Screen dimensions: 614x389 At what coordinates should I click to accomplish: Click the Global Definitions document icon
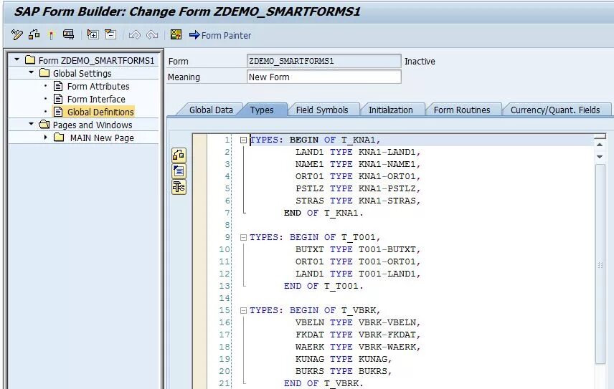tap(58, 112)
